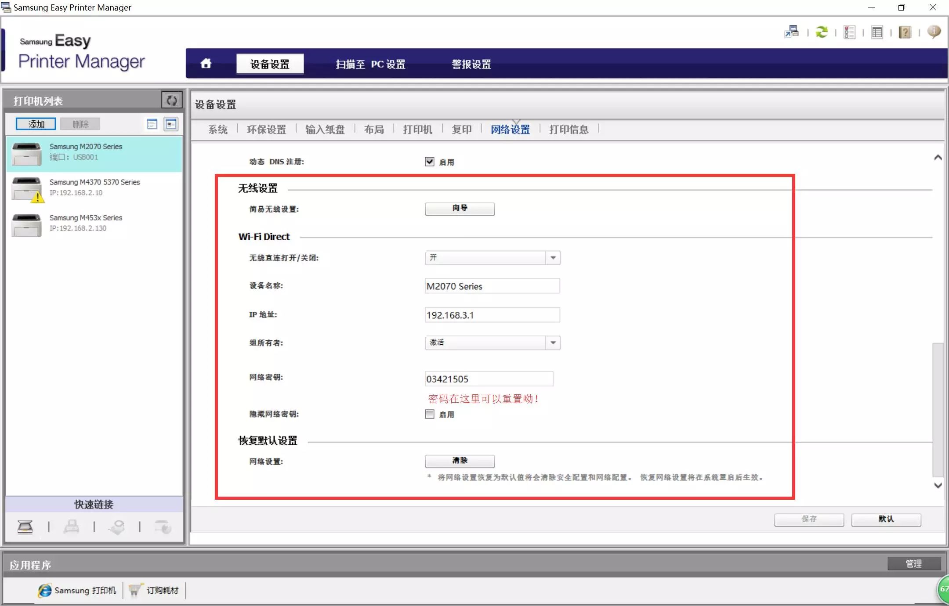Switch printer list to thumbnail view icon
This screenshot has height=606, width=949.
pyautogui.click(x=171, y=124)
